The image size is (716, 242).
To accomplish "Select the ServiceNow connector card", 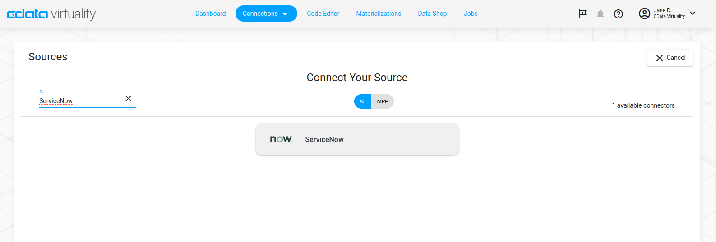I will coord(357,139).
